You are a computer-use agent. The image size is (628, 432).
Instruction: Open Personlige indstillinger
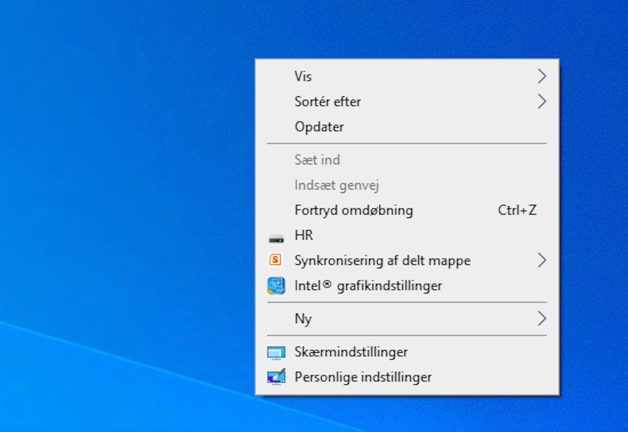point(363,377)
